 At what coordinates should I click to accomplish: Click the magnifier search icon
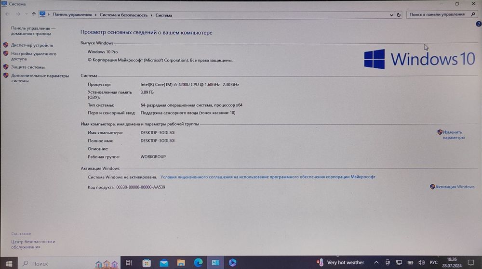pos(473,14)
